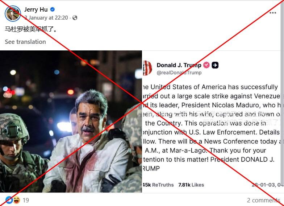The width and height of the screenshot is (284, 206).
Task: Open the Maduro photo on the left
Action: pos(71,121)
